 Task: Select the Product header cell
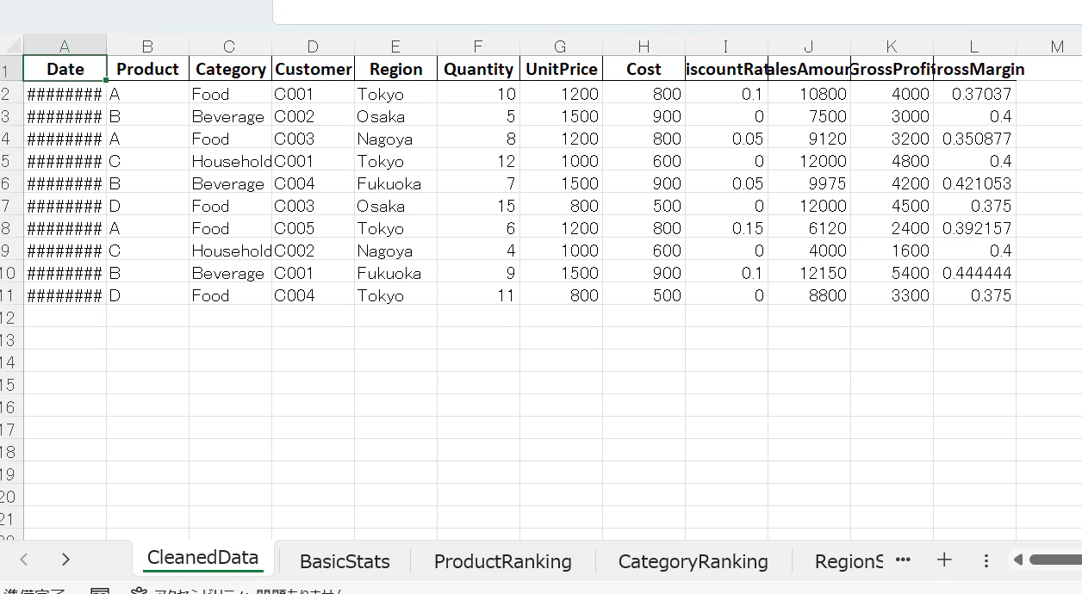click(147, 69)
